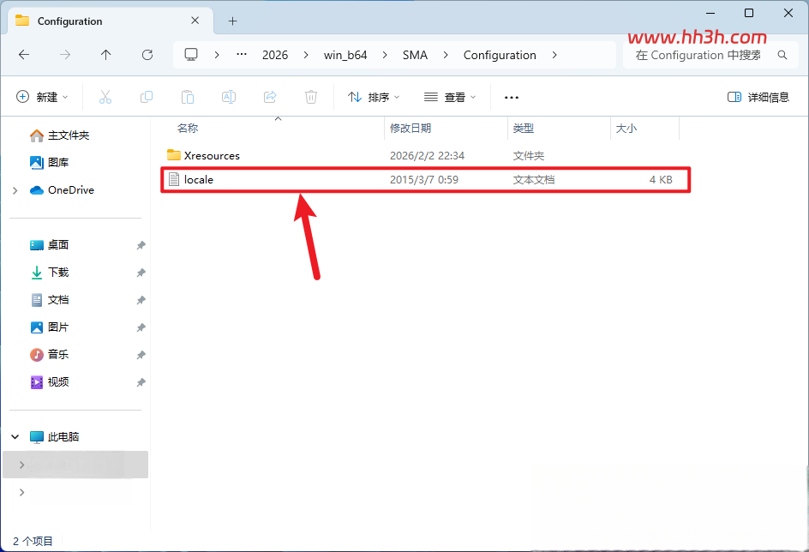809x552 pixels.
Task: Open 下载 (Downloads) in sidebar
Action: coord(49,272)
